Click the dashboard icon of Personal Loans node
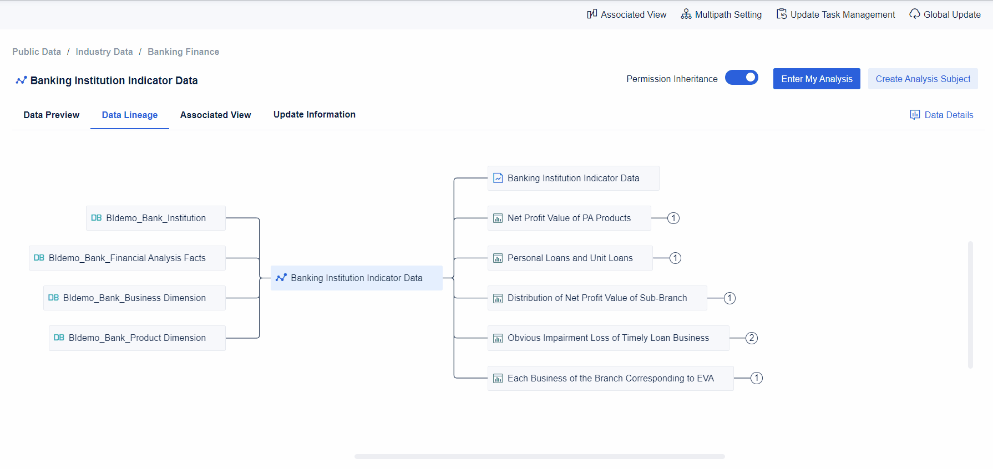Viewport: 993px width, 469px height. 498,258
